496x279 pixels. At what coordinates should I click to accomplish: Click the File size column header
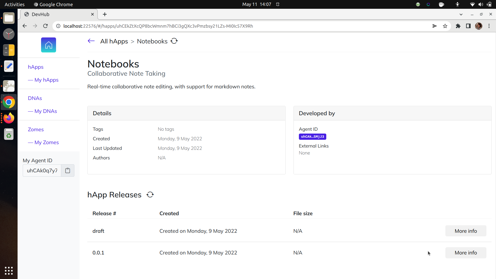(x=303, y=213)
